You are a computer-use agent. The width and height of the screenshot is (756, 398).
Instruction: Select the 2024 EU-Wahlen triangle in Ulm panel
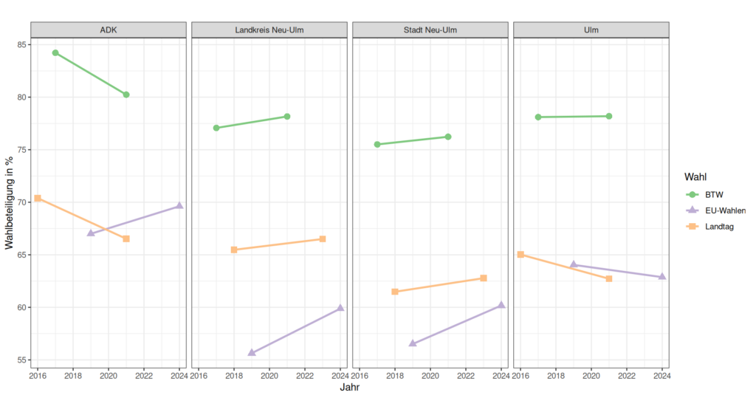coord(662,277)
